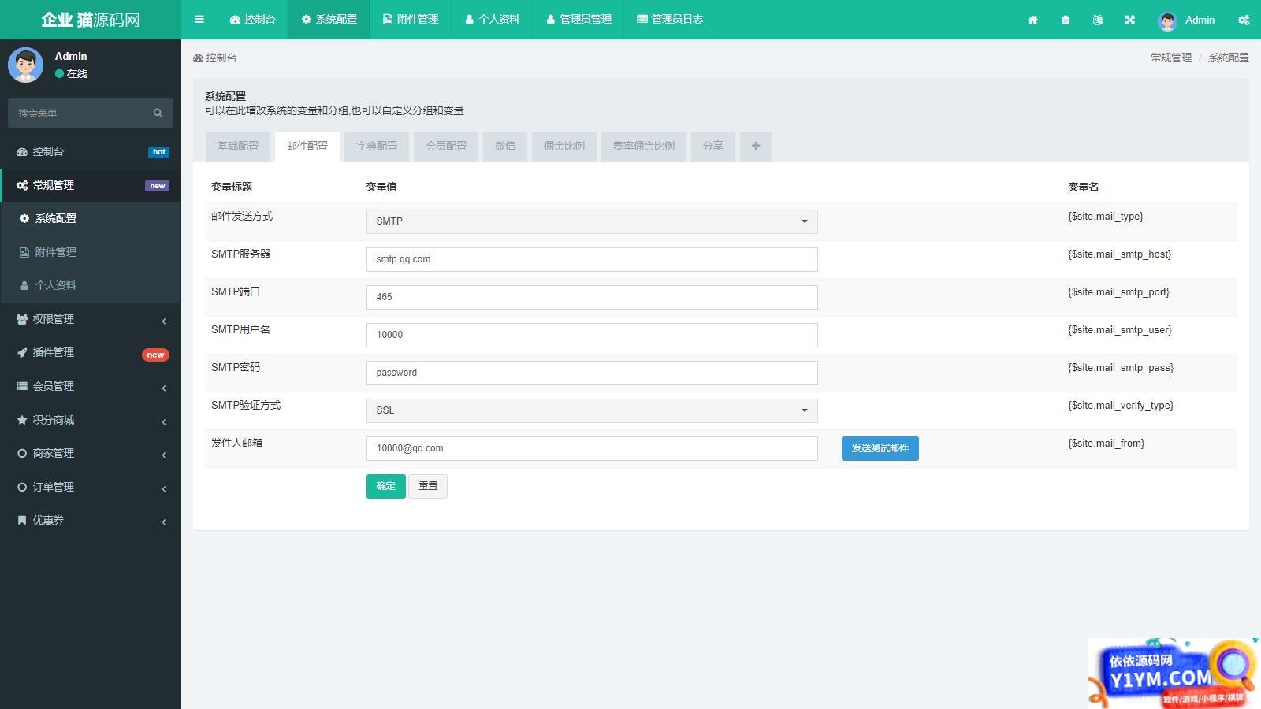This screenshot has width=1261, height=709.
Task: Open the gears settings icon at top right
Action: tap(1244, 20)
